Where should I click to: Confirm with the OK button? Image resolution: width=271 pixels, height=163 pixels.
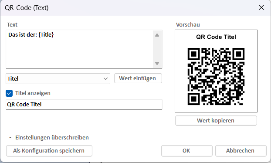coord(186,151)
